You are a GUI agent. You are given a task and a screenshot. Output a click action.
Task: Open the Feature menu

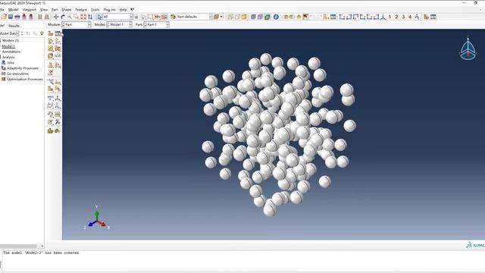tap(81, 10)
